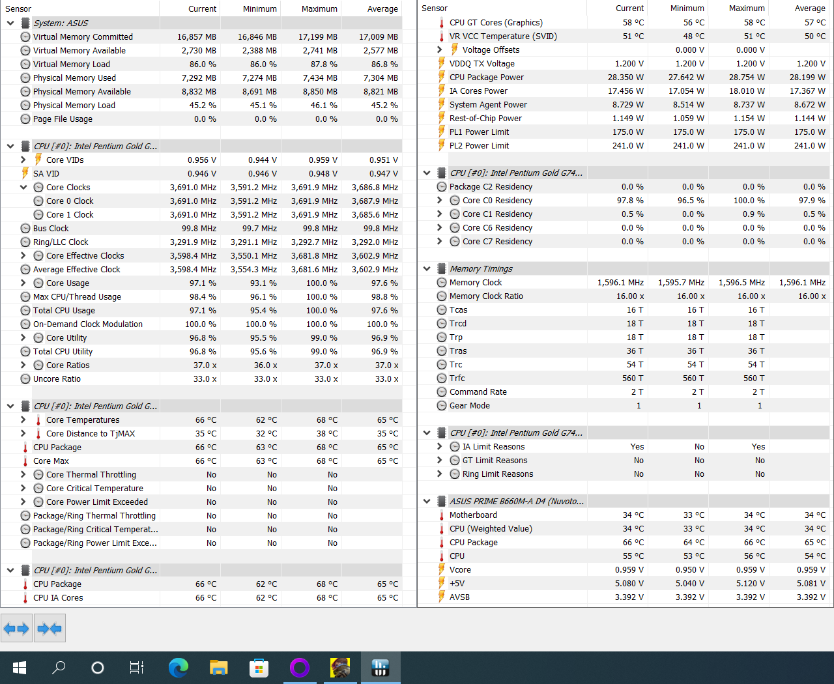Click the thermometer icon beside Motherboard
The height and width of the screenshot is (684, 834).
[x=442, y=515]
